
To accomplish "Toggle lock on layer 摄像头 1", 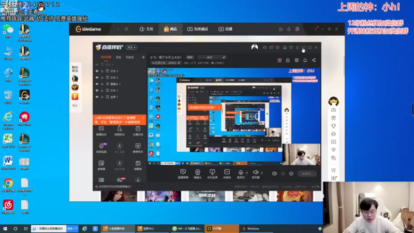I will click(102, 84).
